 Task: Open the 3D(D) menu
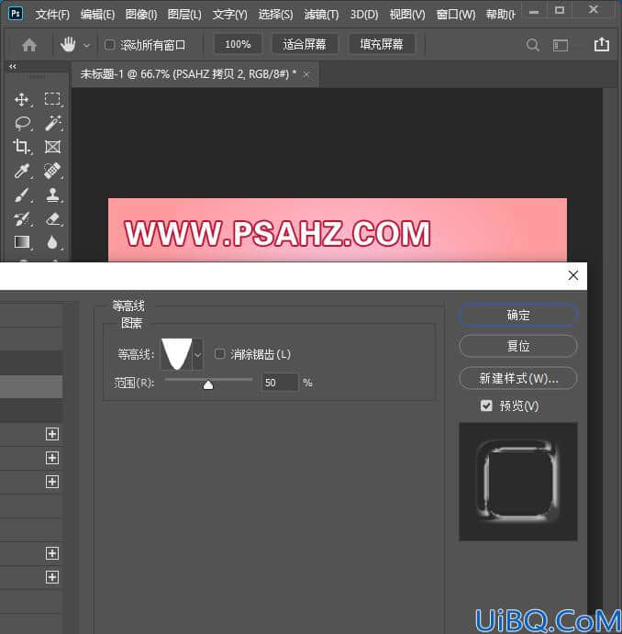364,15
